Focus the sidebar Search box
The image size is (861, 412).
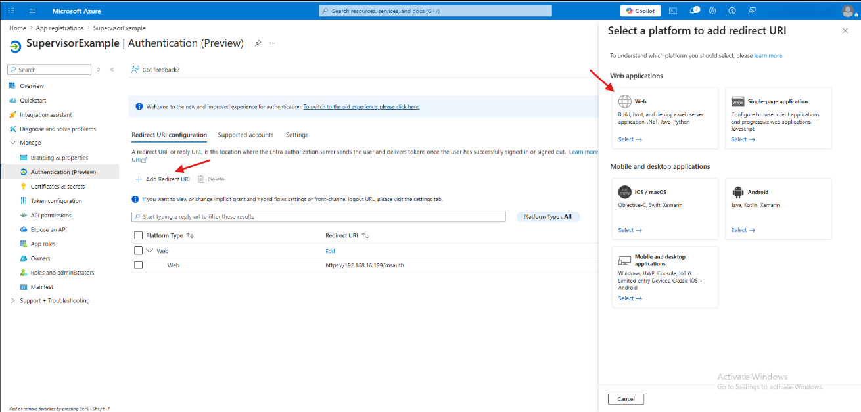(49, 70)
